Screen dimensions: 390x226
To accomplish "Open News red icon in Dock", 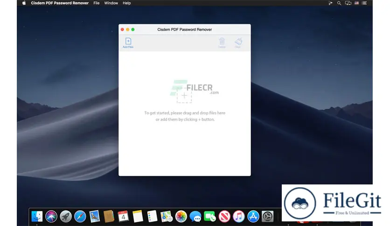I will pos(224,216).
